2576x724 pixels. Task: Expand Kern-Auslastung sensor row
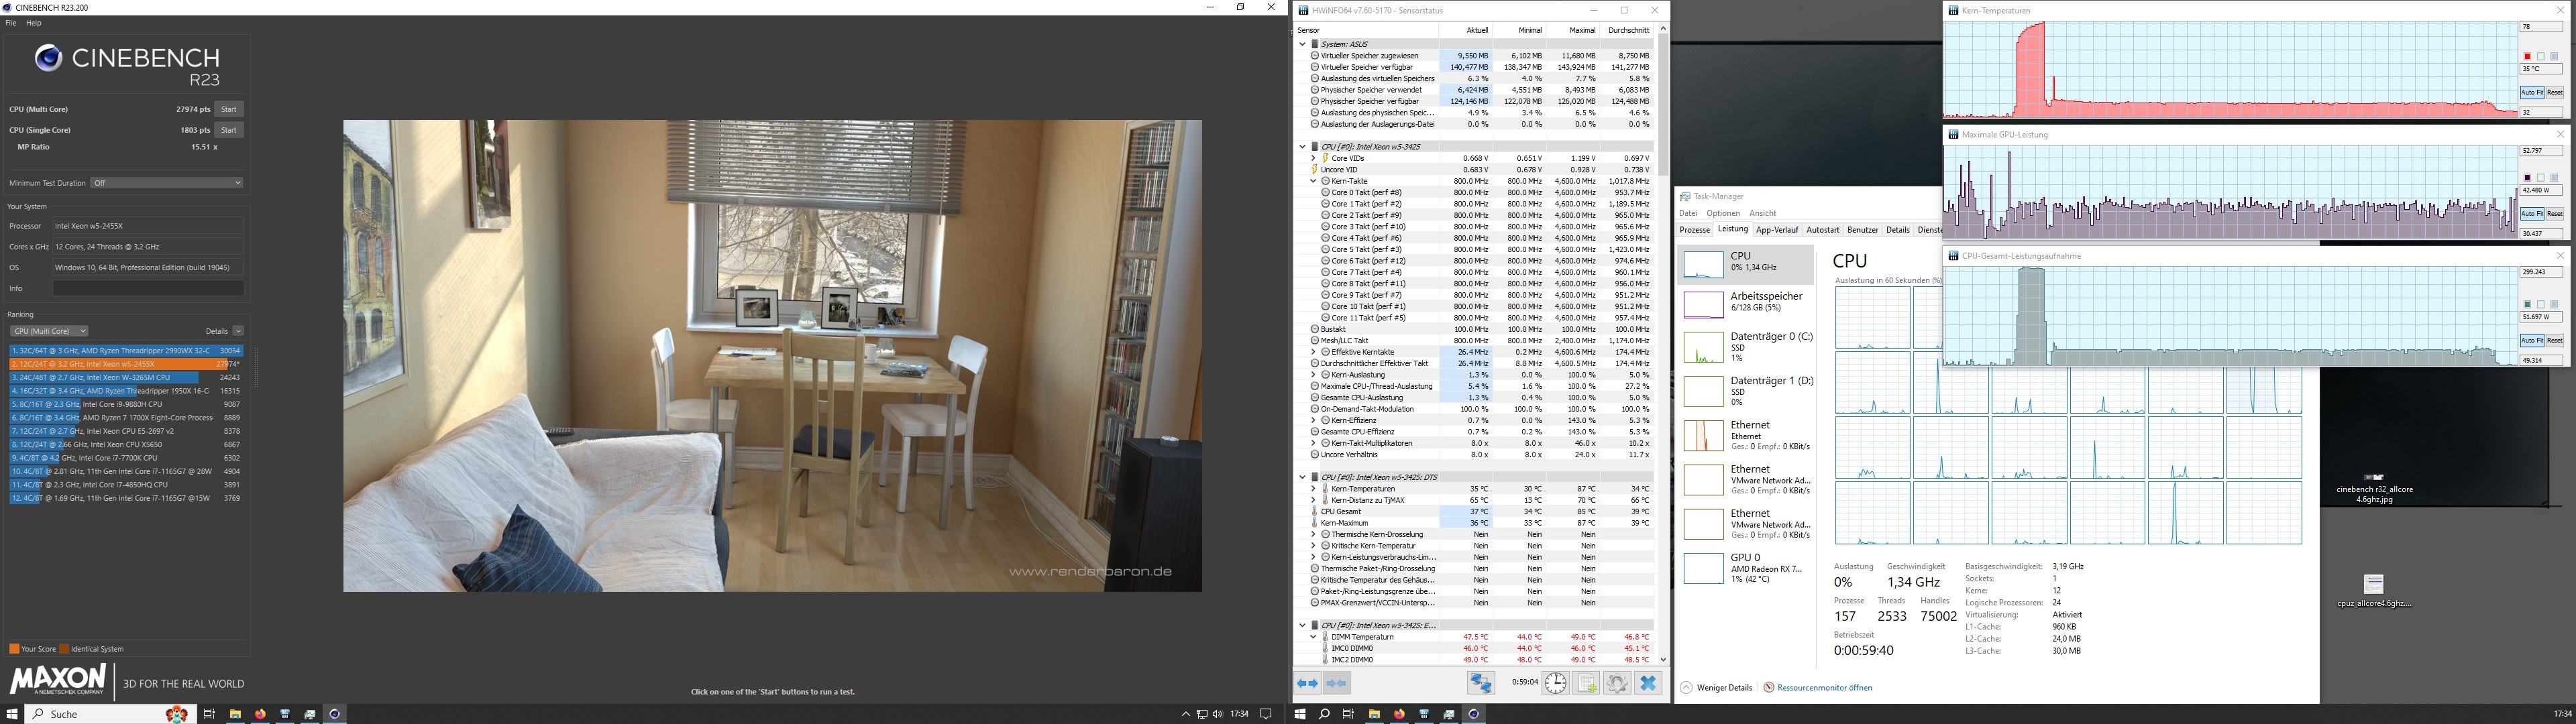[1313, 375]
